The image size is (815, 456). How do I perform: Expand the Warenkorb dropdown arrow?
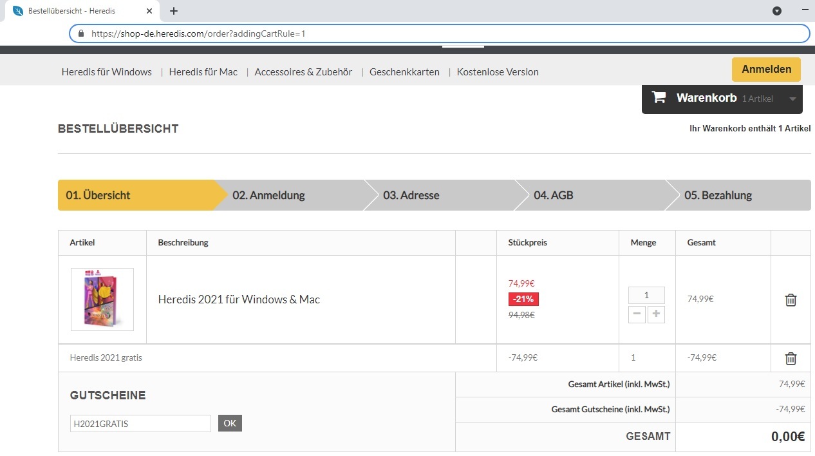(792, 99)
